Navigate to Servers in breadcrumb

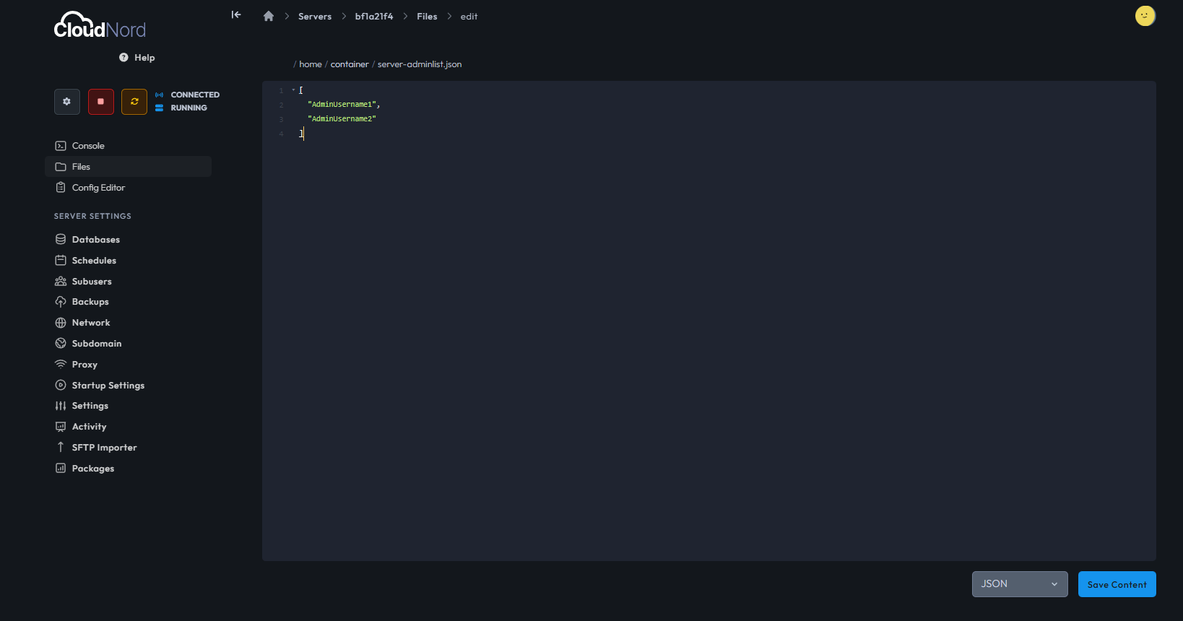(x=315, y=17)
